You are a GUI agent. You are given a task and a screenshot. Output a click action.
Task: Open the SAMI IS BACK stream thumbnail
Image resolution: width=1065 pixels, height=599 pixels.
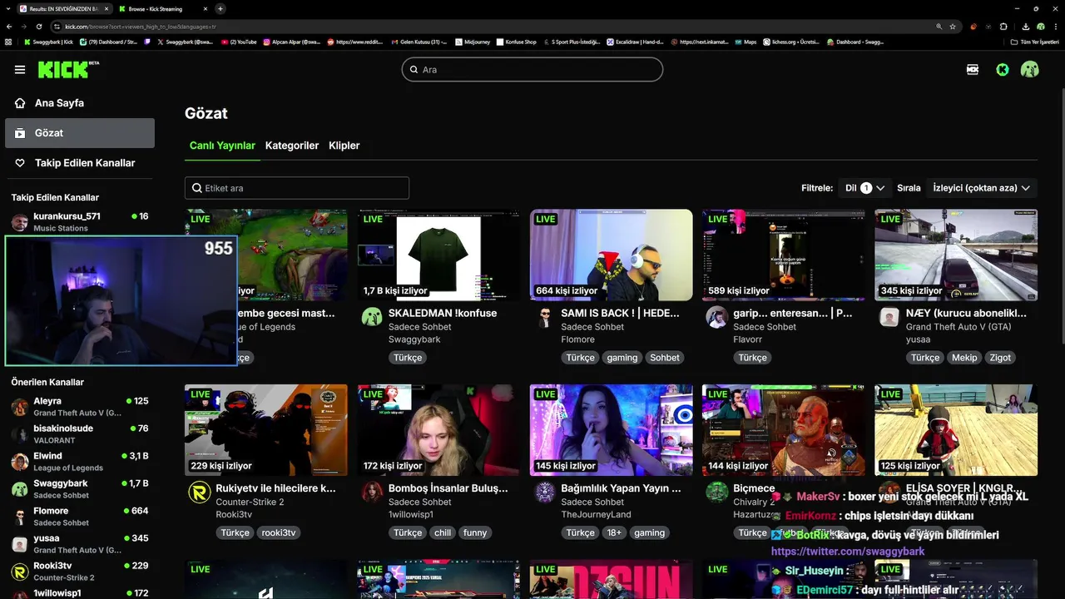(x=612, y=255)
